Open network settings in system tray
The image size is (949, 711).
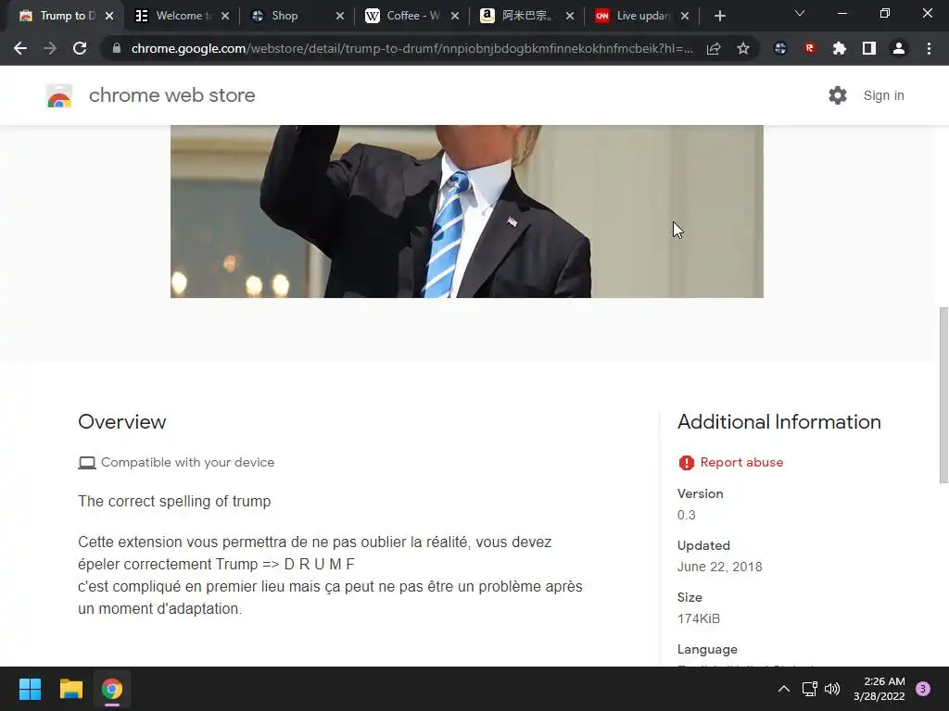click(x=809, y=689)
